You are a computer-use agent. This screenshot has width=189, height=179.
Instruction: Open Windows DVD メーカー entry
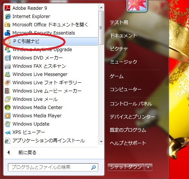(38, 58)
